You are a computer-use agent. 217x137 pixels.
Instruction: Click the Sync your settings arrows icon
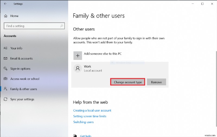coord(5,99)
